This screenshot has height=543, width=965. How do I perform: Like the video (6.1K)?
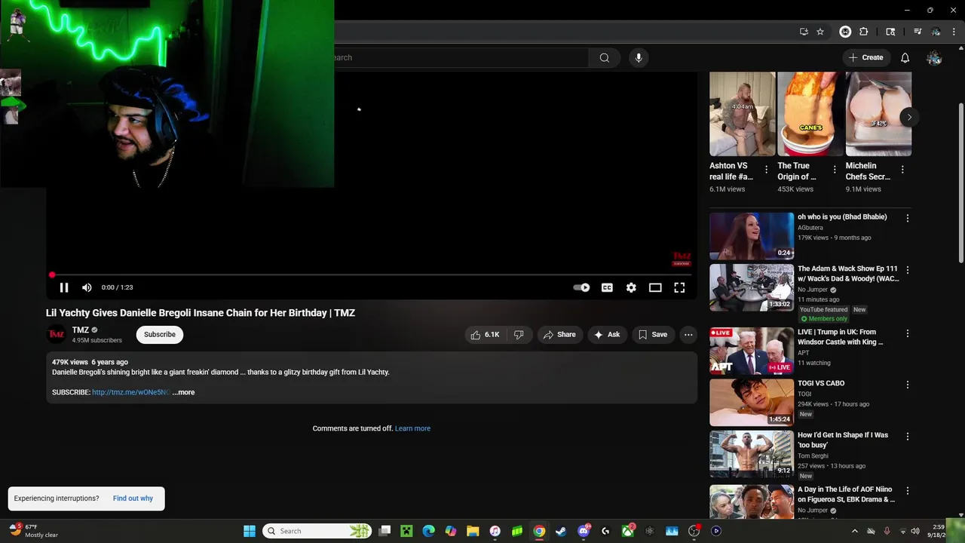coord(485,335)
